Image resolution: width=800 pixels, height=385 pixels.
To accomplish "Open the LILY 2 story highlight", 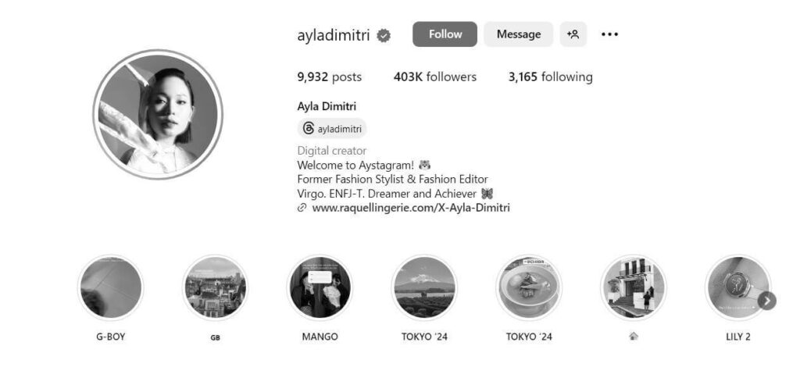I will [738, 288].
